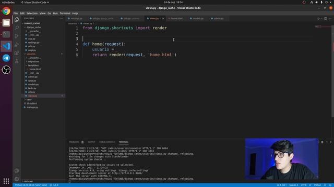This screenshot has width=334, height=187.
Task: Open the Testing flask view
Action: click(17, 61)
